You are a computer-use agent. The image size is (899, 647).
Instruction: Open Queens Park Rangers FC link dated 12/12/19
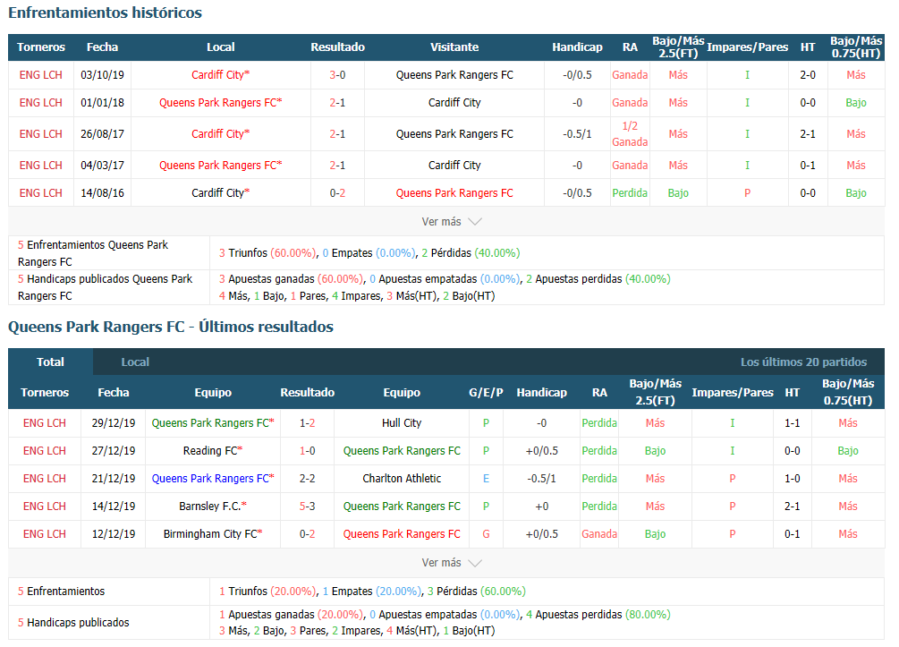coord(402,534)
